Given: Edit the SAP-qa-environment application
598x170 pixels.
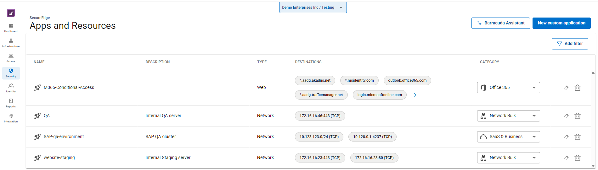Looking at the screenshot, I should coord(566,137).
